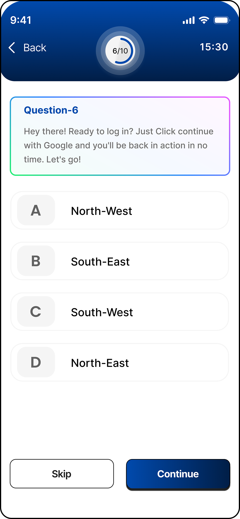Screen dimensions: 240x519
Task: Tap the 9:41 clock in status bar
Action: (21, 20)
